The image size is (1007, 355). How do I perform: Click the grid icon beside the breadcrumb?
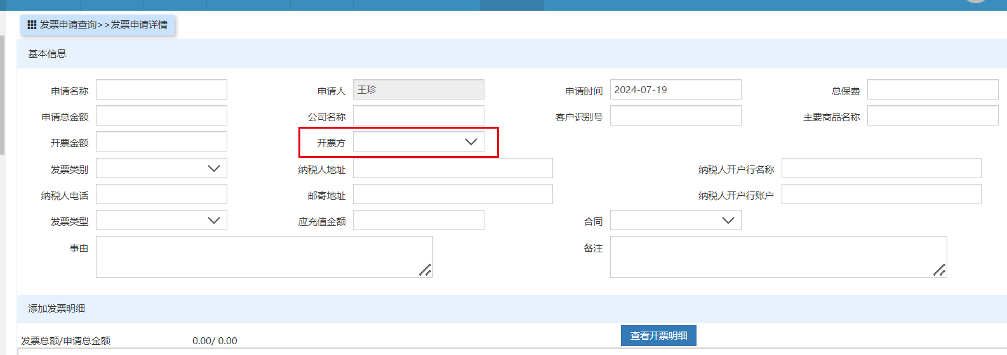(32, 25)
